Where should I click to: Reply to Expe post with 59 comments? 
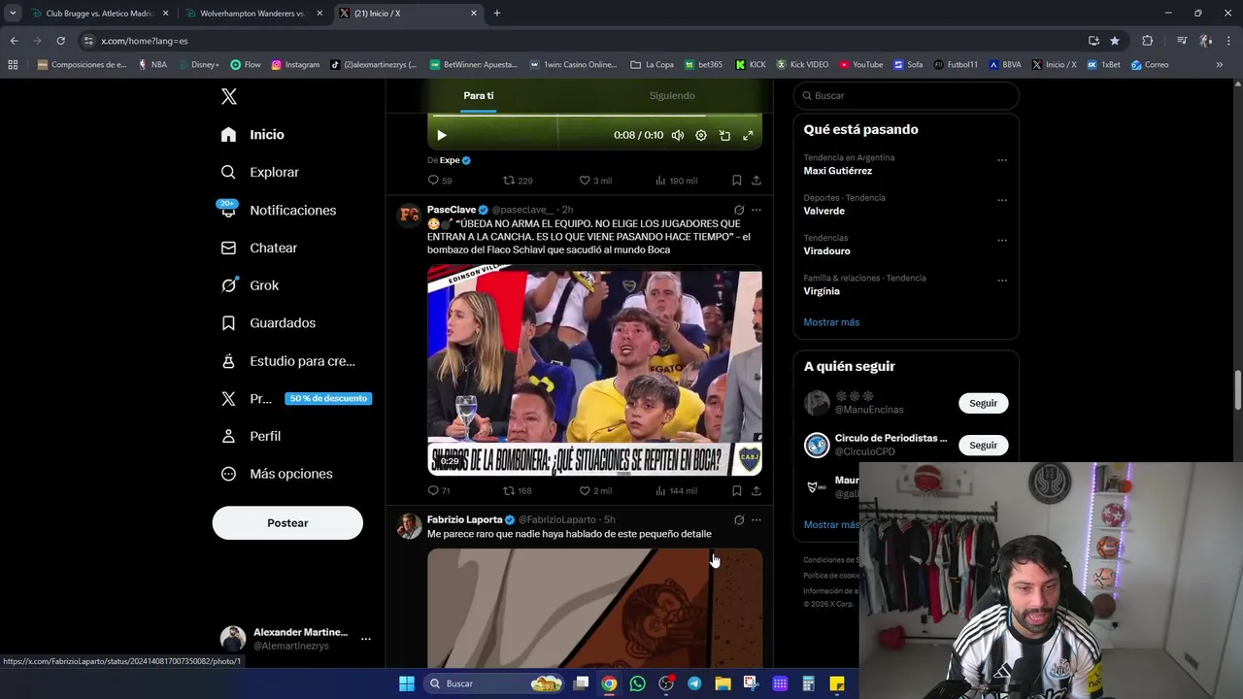[440, 181]
